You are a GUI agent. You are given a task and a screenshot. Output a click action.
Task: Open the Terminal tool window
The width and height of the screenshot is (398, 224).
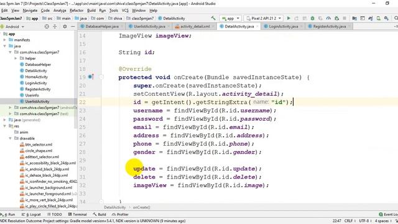click(77, 214)
